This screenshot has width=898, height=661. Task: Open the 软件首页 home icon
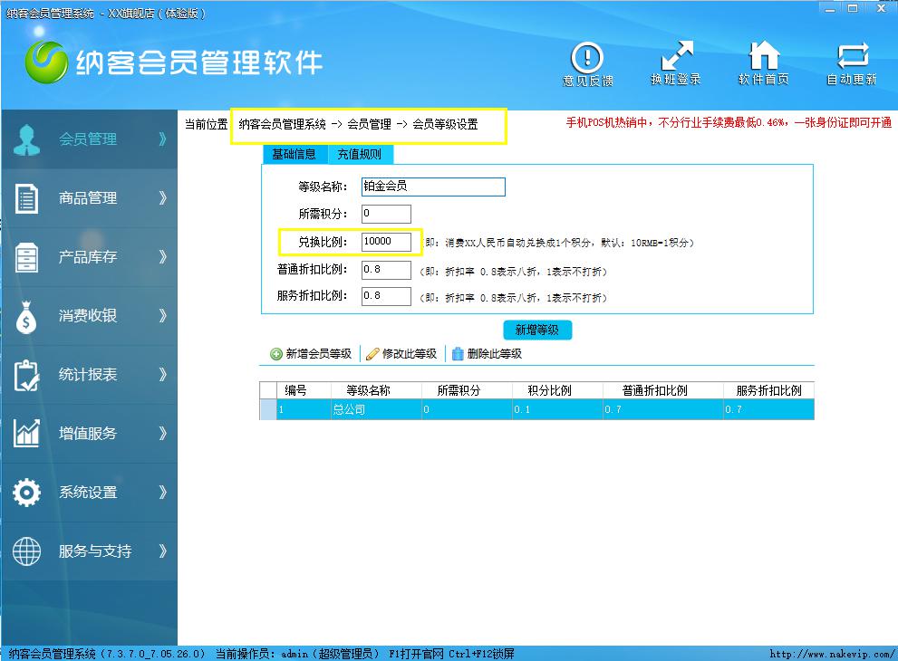763,56
